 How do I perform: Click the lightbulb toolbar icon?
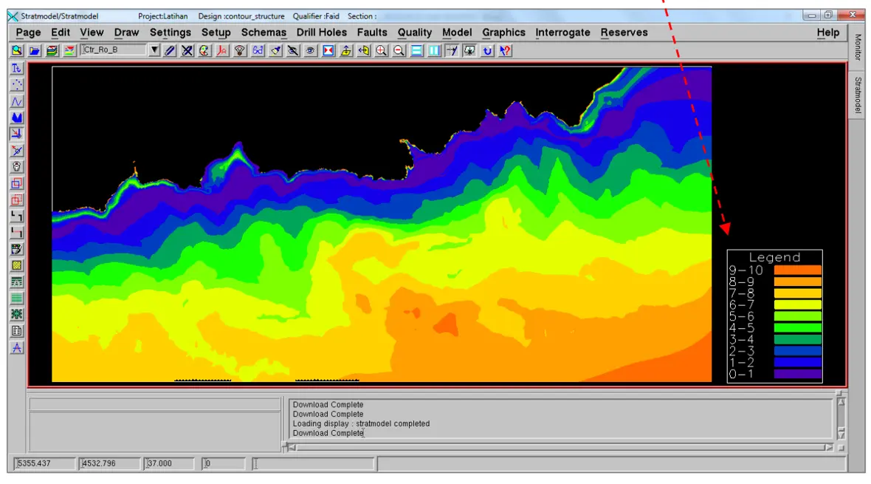[240, 51]
